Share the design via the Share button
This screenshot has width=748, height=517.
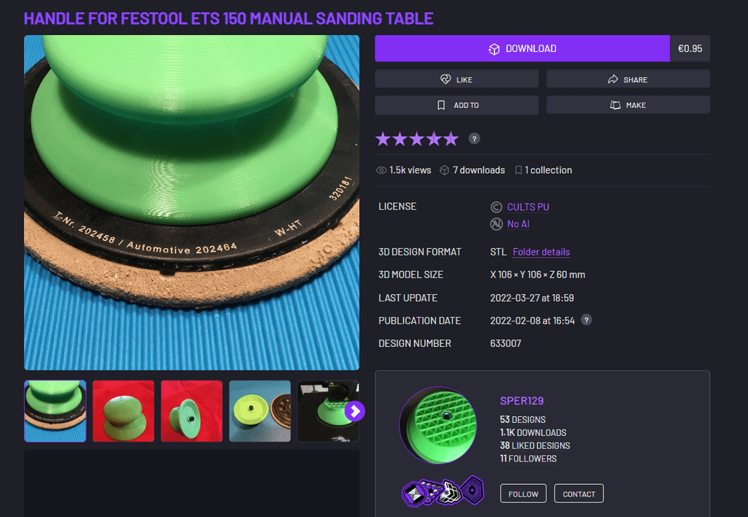point(627,79)
